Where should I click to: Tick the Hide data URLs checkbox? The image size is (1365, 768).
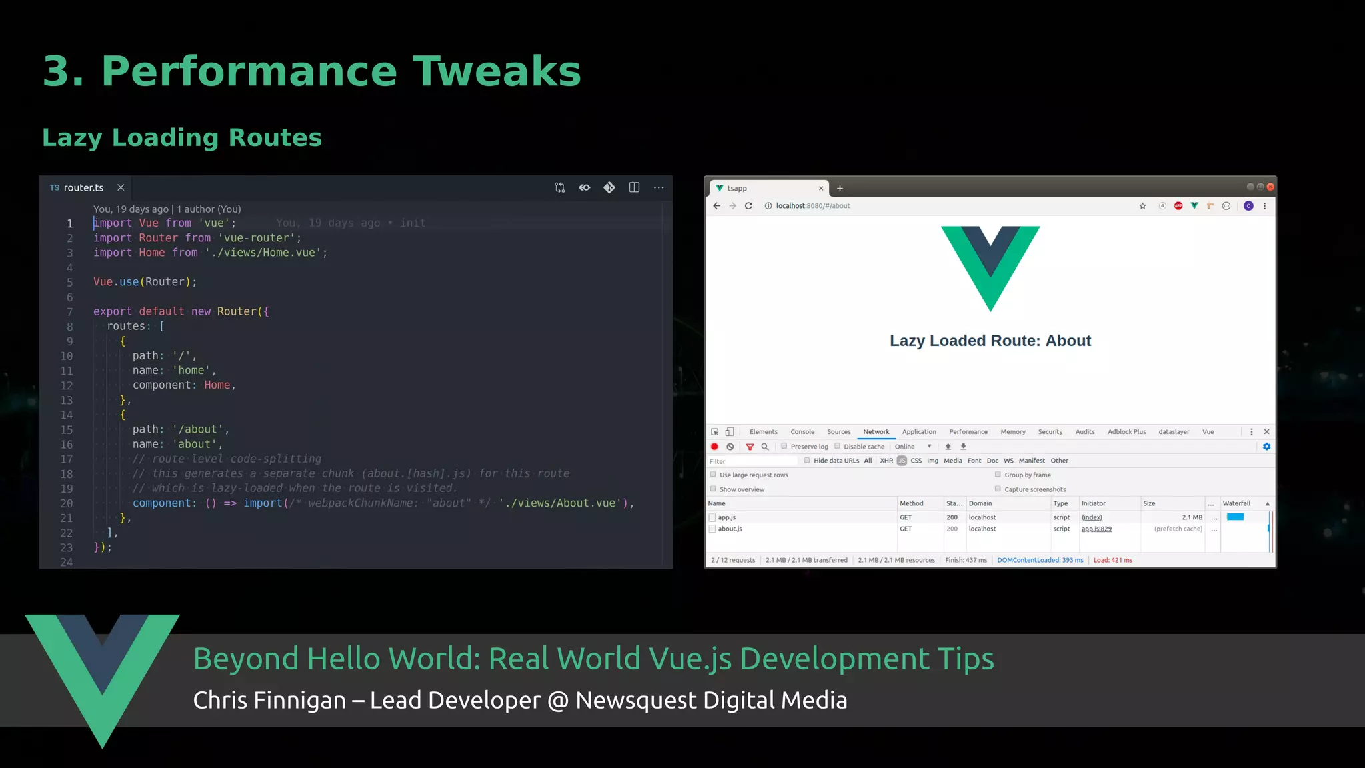point(807,461)
